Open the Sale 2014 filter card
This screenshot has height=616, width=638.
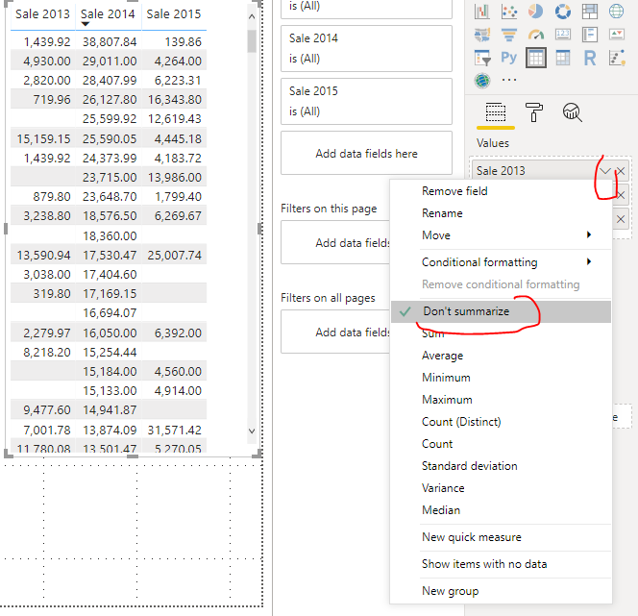[x=366, y=48]
